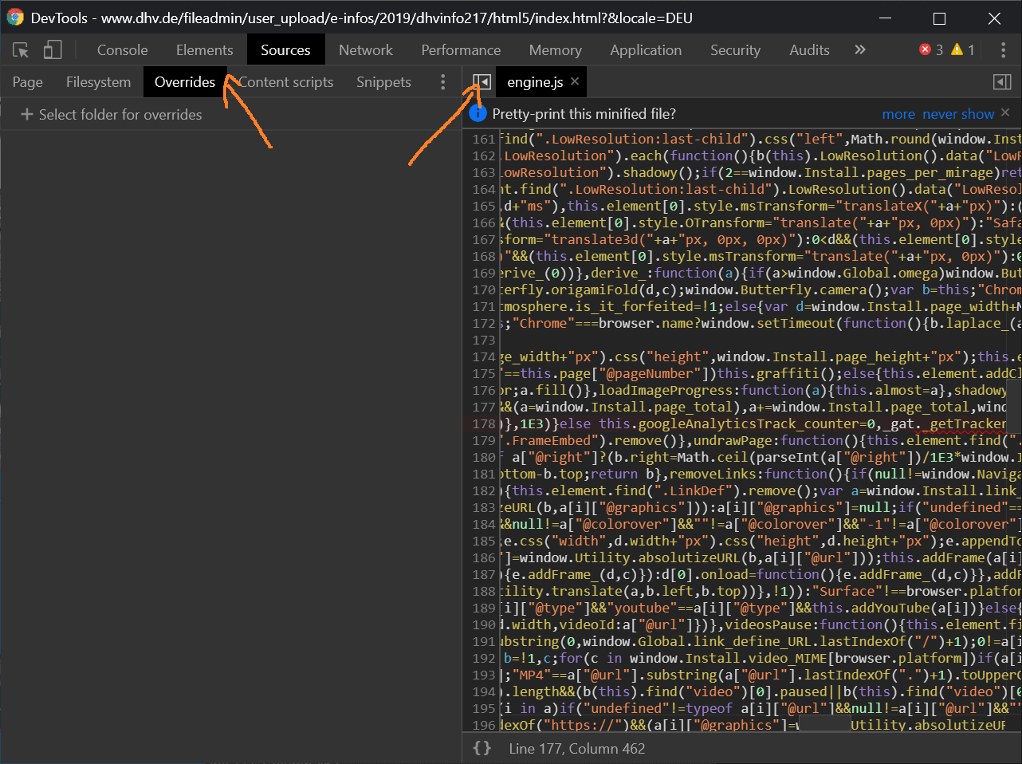Image resolution: width=1022 pixels, height=764 pixels.
Task: Open the Snippets navigator tab
Action: click(x=383, y=82)
